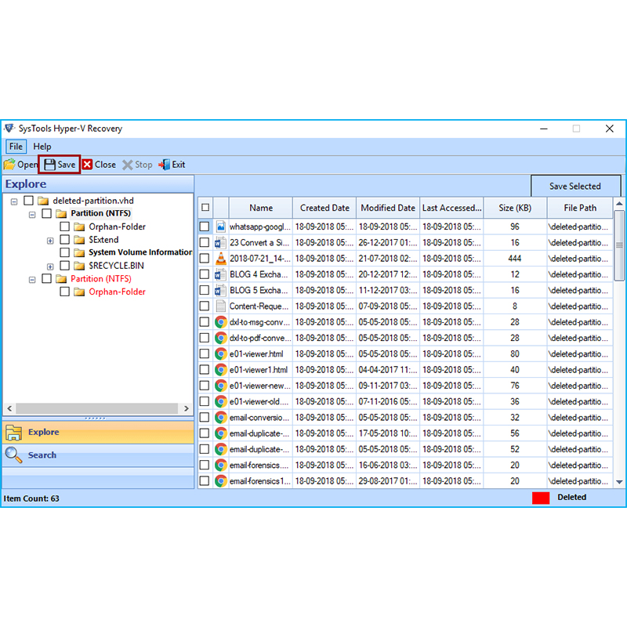Click the Word icon of 23 Convert a Si row
627x627 pixels.
point(220,243)
